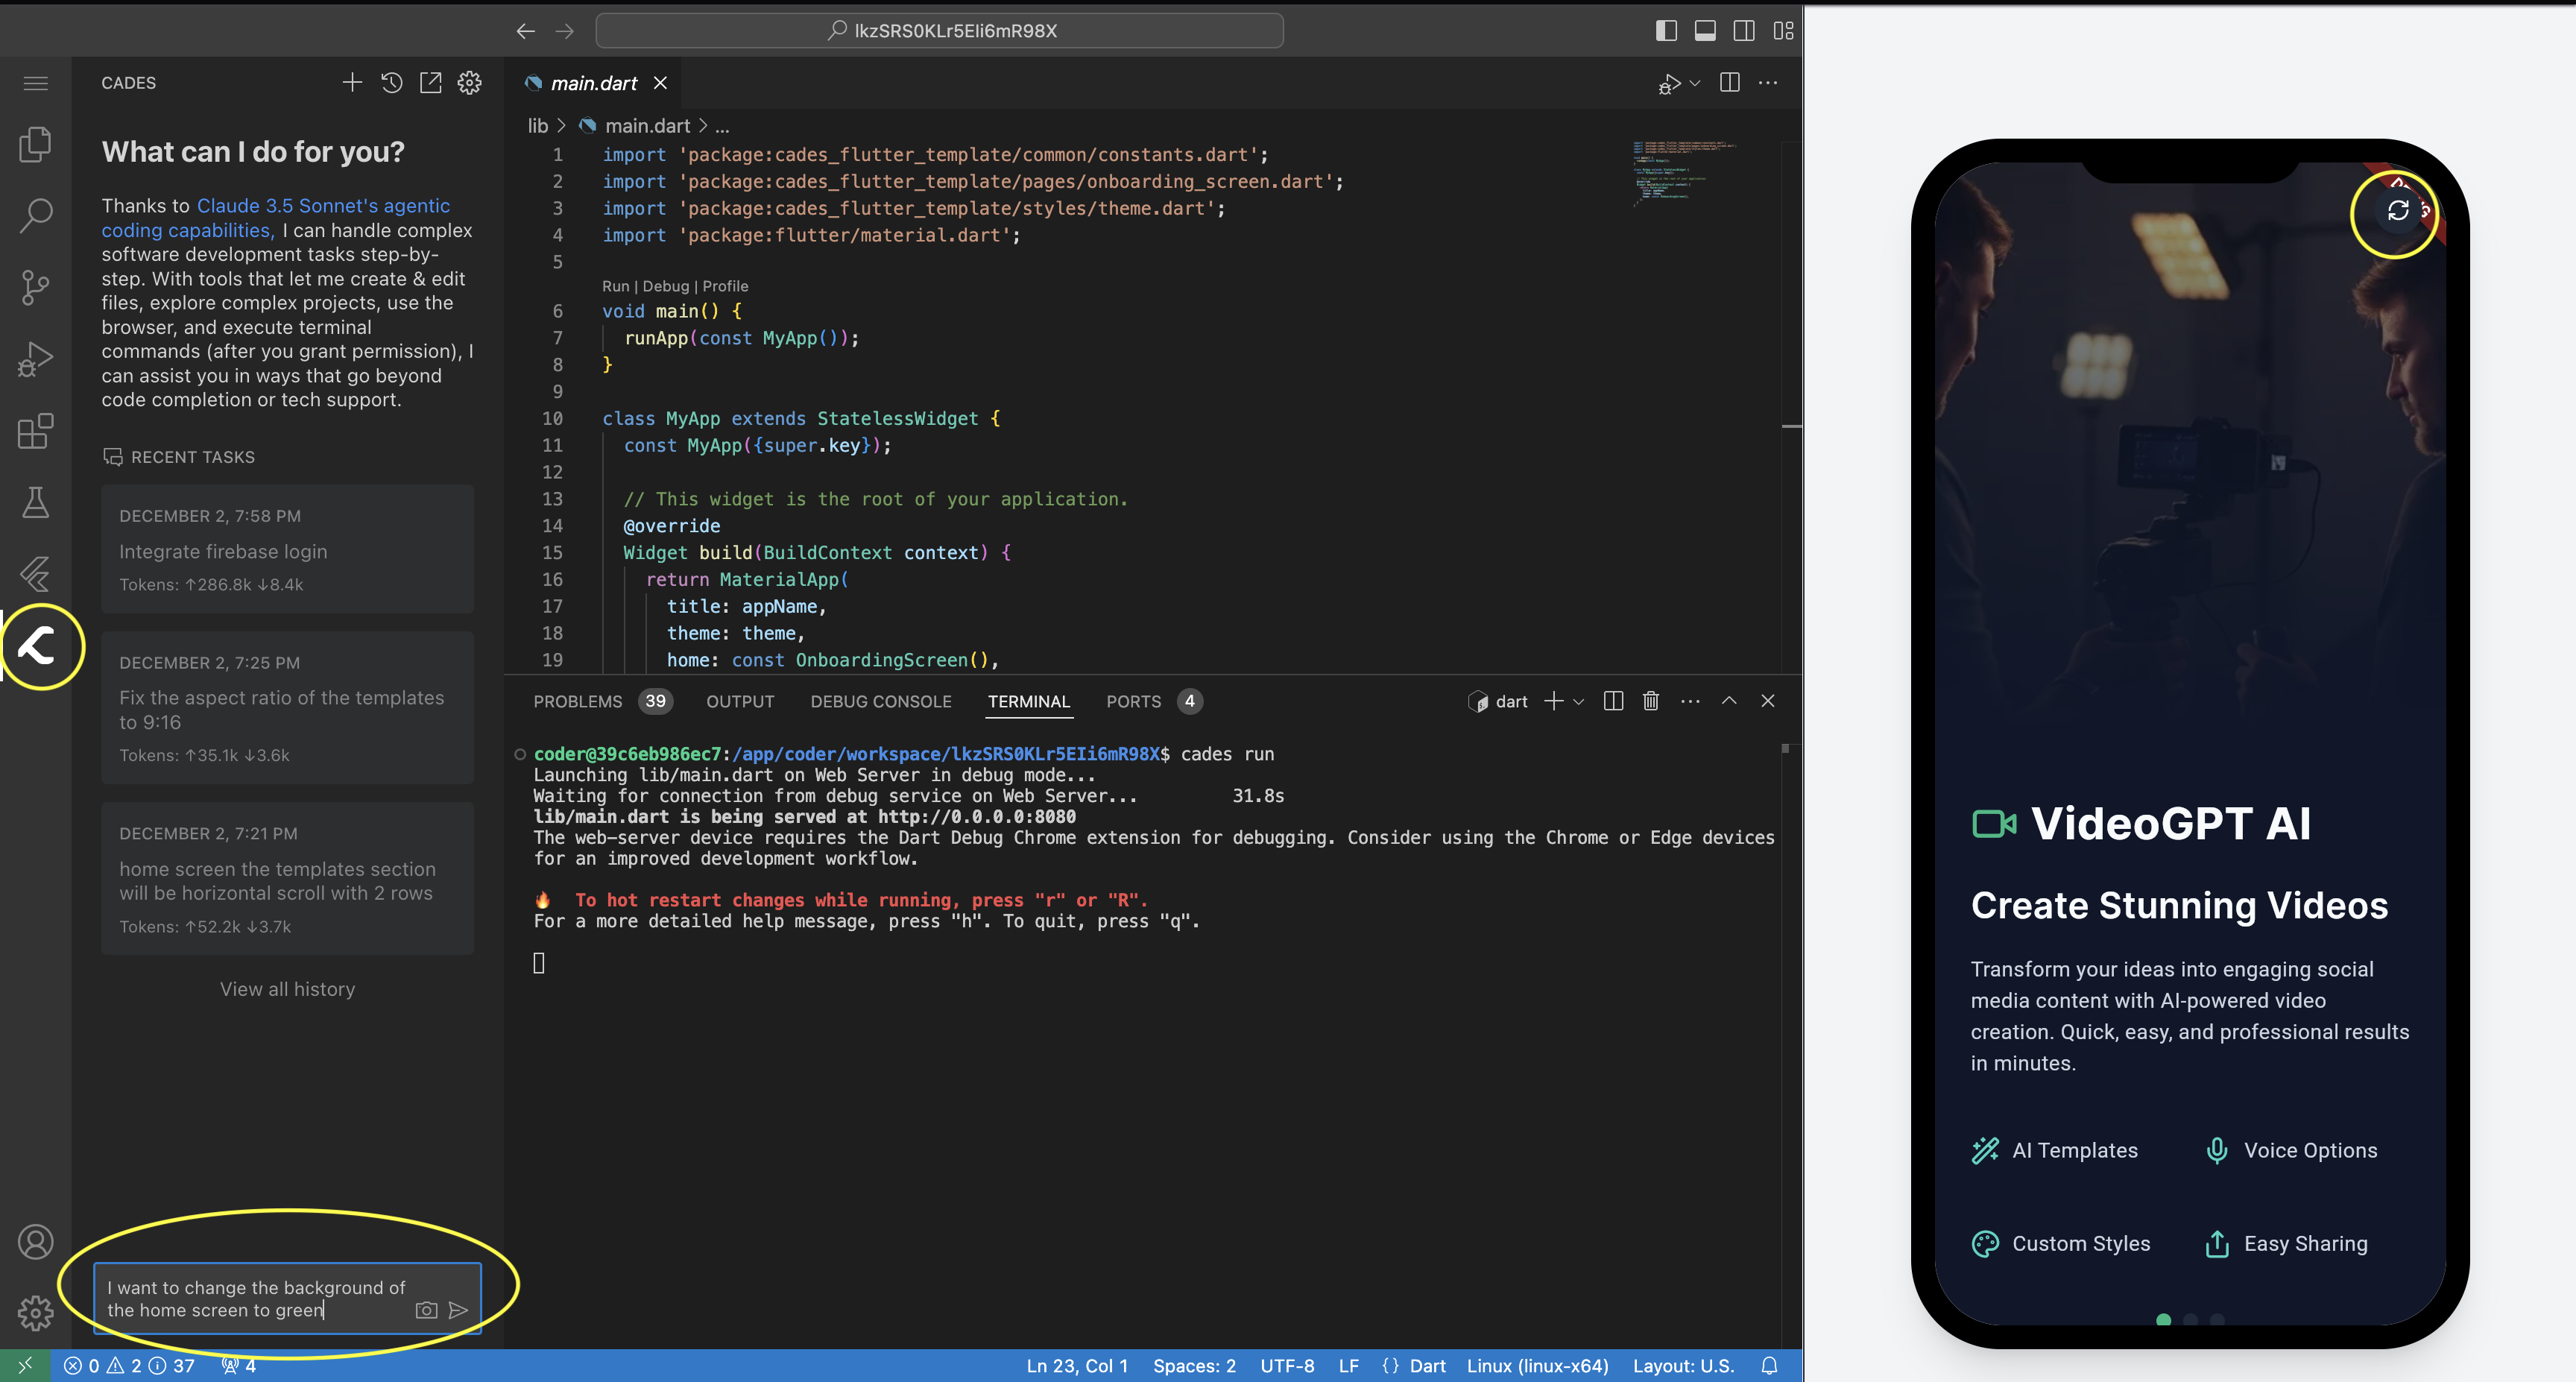This screenshot has height=1382, width=2576.
Task: Click the remote window status bar indicator
Action: [25, 1365]
